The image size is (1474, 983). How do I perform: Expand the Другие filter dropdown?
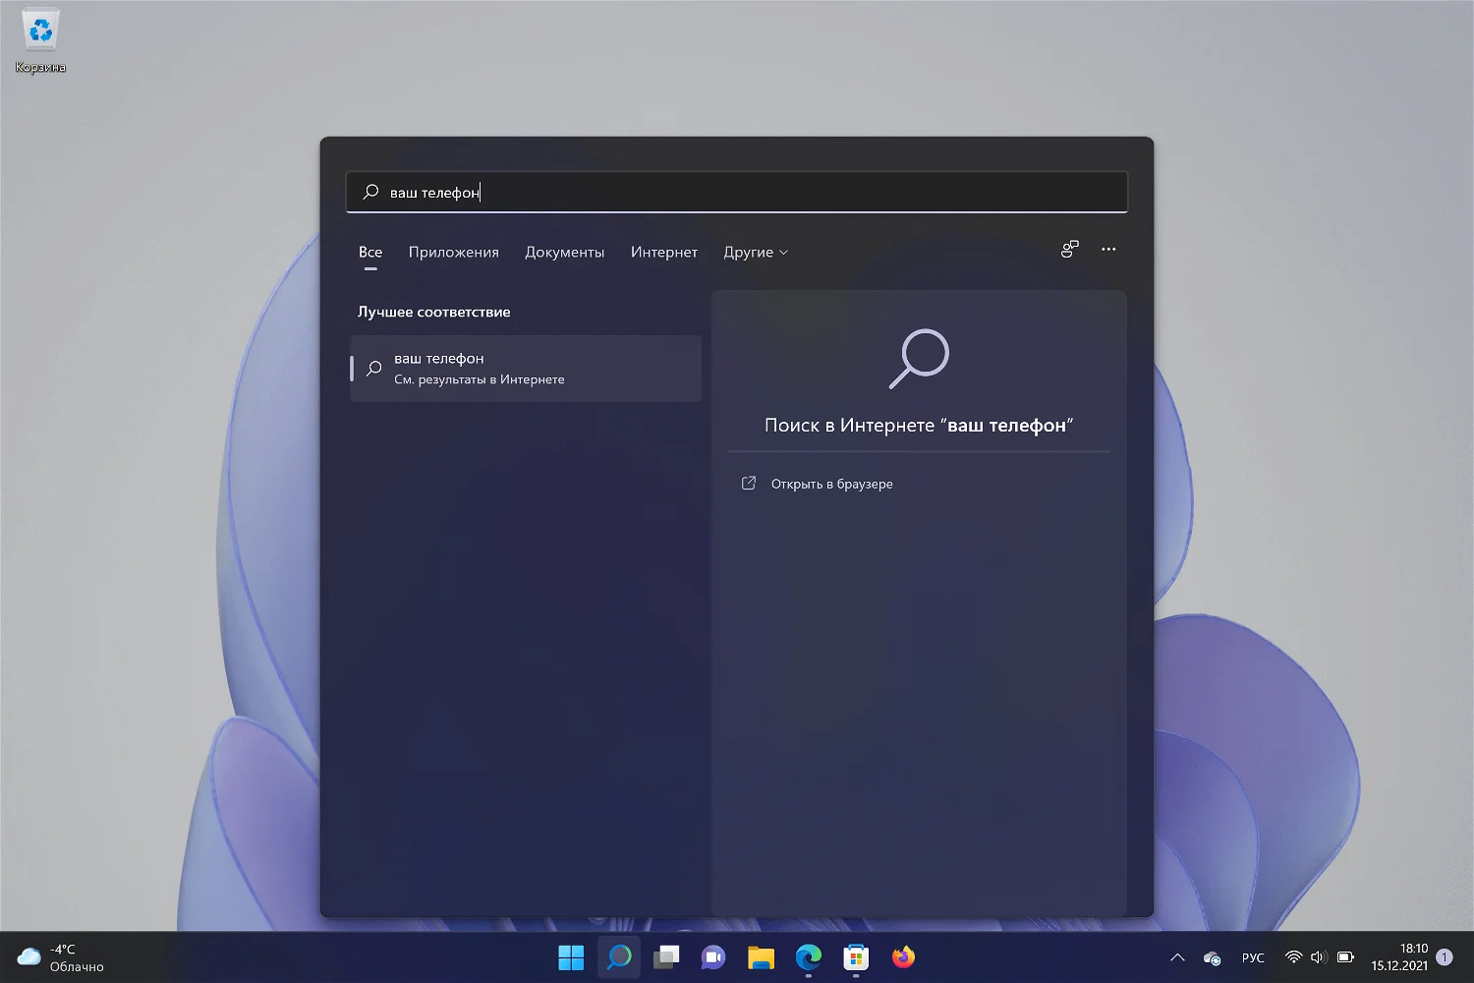pyautogui.click(x=755, y=253)
